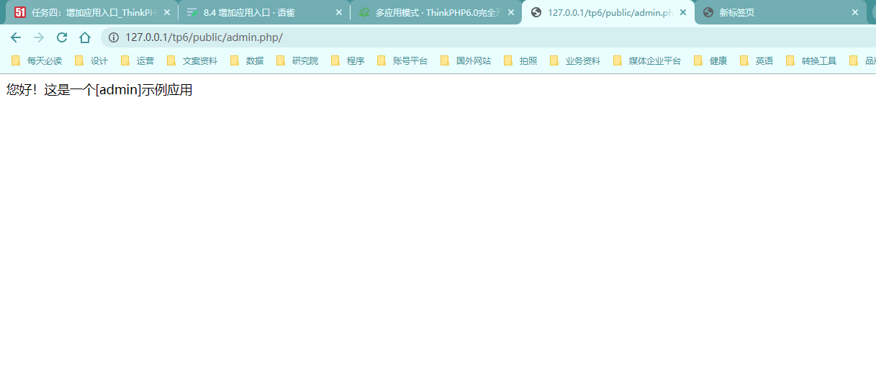
Task: Open the 账号平台 bookmark folder
Action: pos(402,61)
